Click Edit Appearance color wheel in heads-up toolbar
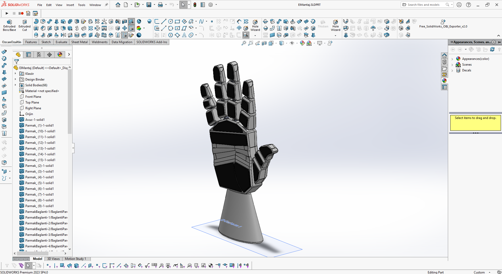502x274 pixels. click(302, 43)
